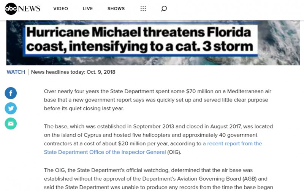Open the 'a recent report from the' link
The image size is (304, 191).
coord(232,144)
